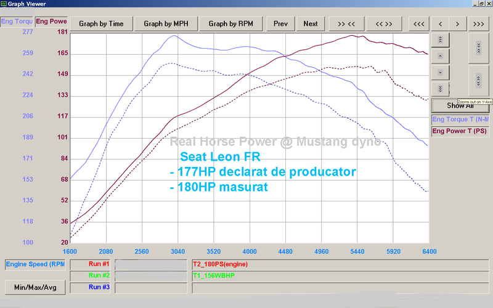
Task: Click the Y-axis zoom-in button with converging arrows
Action: pyautogui.click(x=479, y=48)
